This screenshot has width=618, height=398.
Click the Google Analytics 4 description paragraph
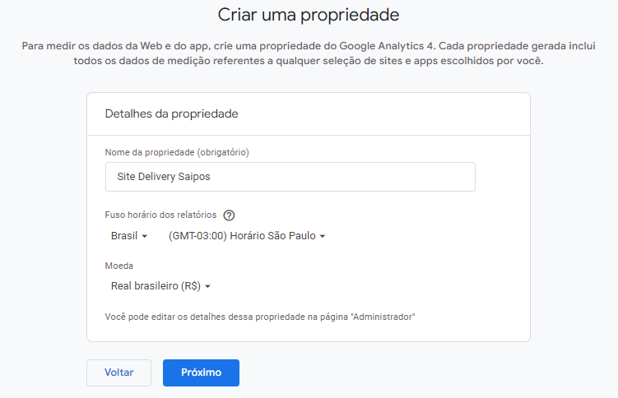pos(309,53)
